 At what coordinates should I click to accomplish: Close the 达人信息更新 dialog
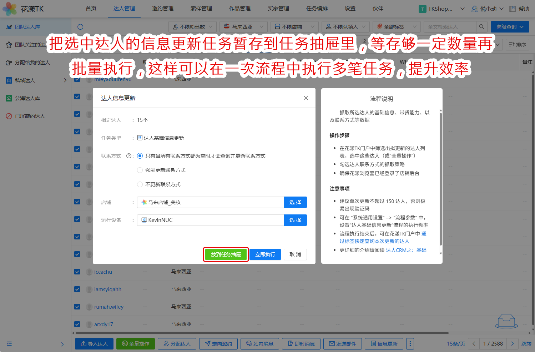(x=306, y=98)
